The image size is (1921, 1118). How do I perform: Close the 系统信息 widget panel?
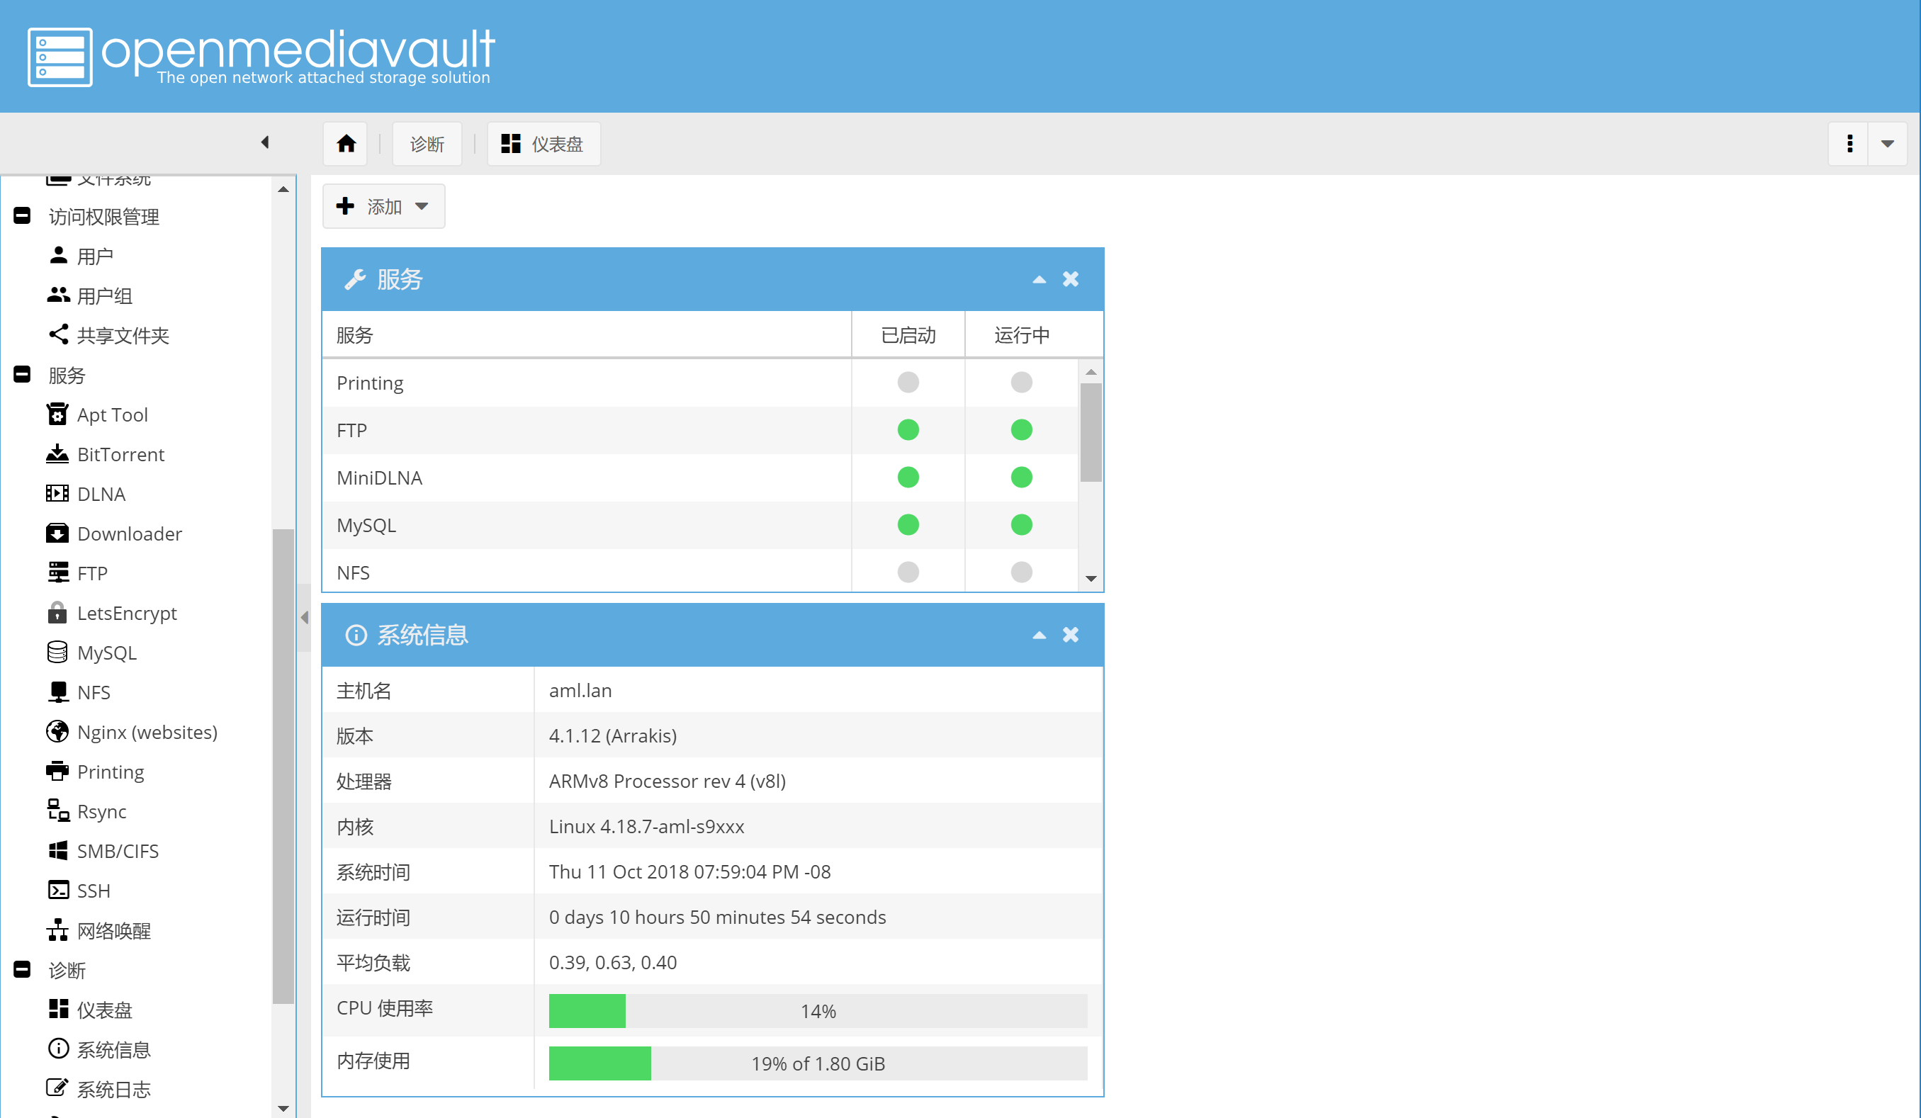1070,635
